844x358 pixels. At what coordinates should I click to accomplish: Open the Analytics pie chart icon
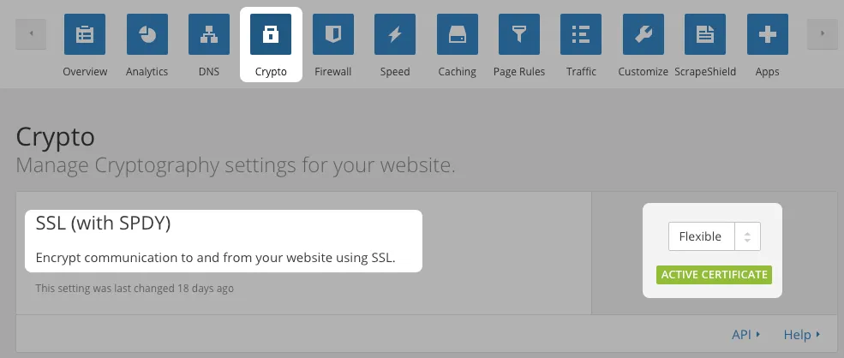point(147,34)
